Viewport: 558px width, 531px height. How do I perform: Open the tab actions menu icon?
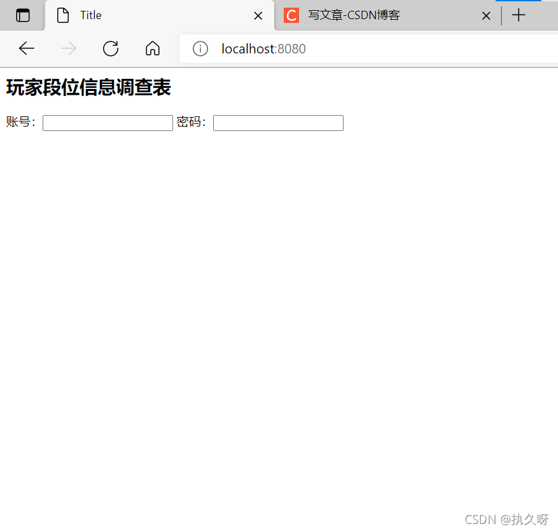click(23, 15)
